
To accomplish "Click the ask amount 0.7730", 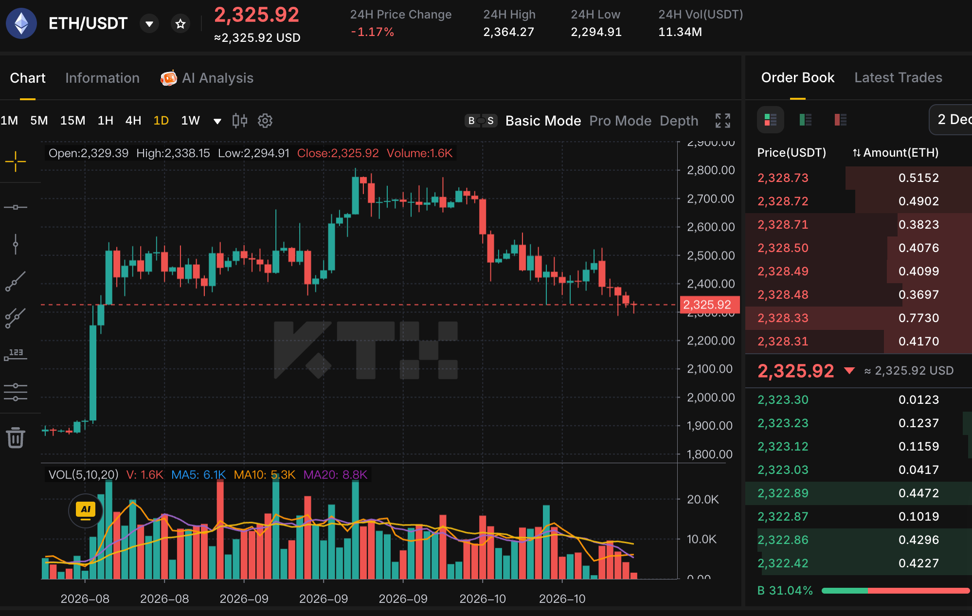I will (918, 318).
